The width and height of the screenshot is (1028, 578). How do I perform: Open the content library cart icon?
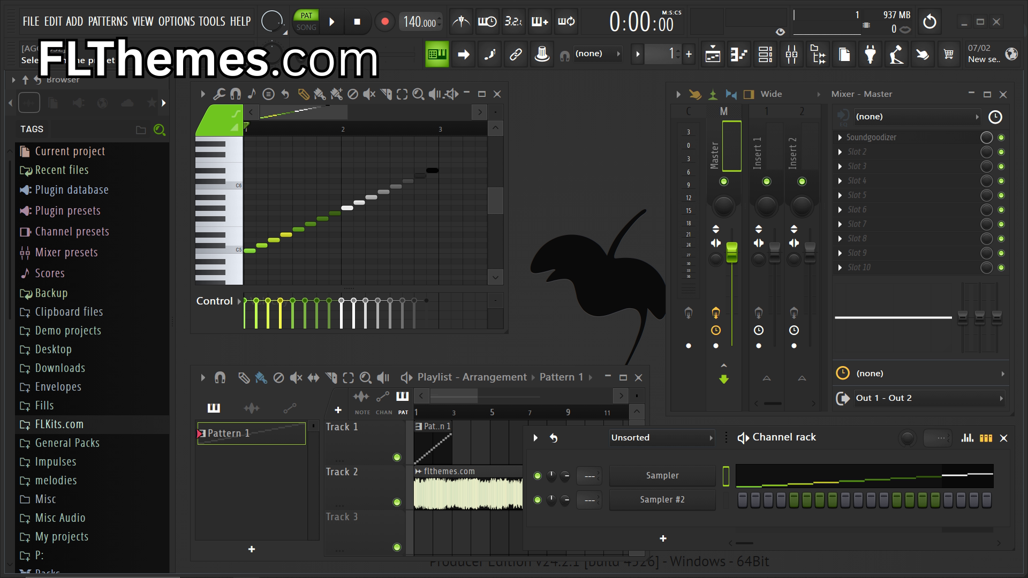[949, 54]
